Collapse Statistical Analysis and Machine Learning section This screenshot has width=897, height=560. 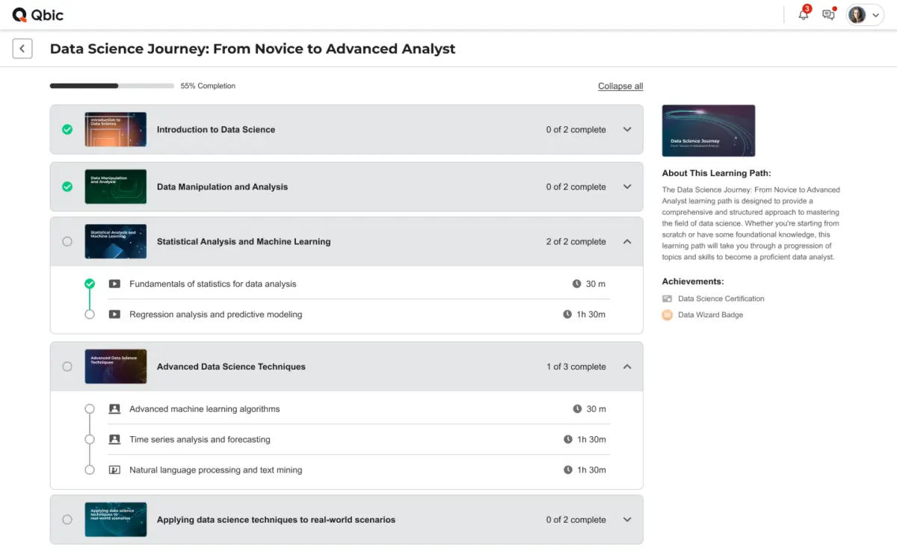coord(627,241)
